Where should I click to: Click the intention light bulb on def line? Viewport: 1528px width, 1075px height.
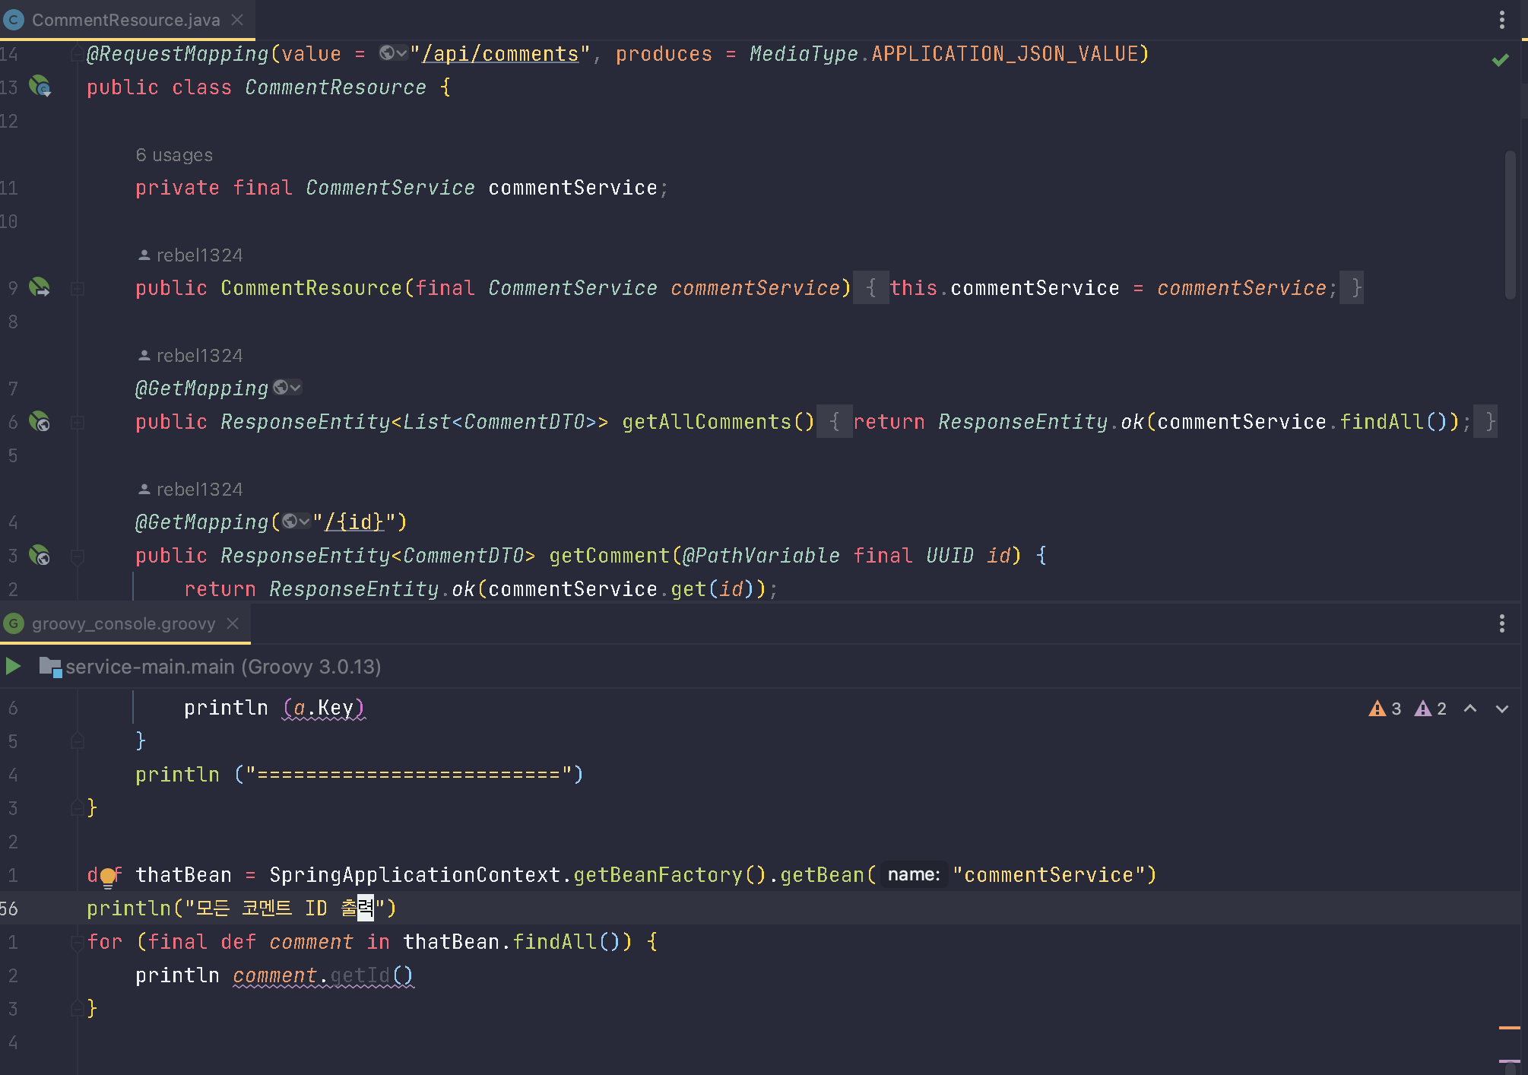click(x=108, y=877)
